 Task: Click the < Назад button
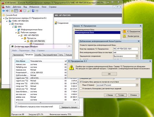point(109,95)
